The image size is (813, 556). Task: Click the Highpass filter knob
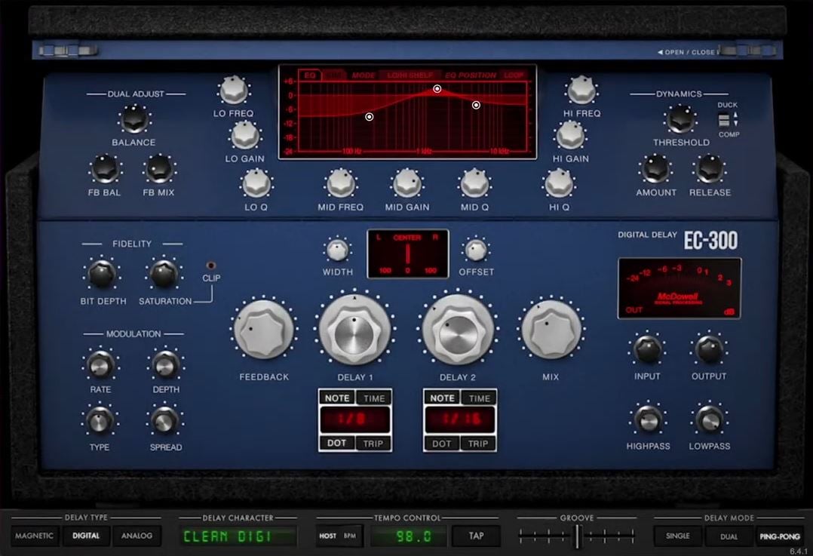coord(648,419)
